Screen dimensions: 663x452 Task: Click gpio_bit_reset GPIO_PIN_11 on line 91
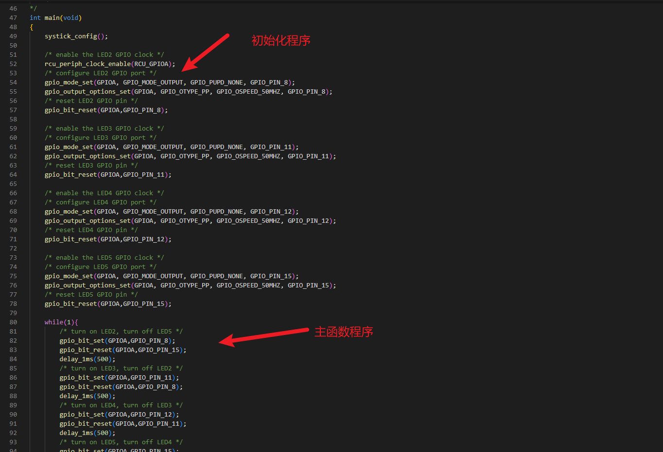[123, 424]
